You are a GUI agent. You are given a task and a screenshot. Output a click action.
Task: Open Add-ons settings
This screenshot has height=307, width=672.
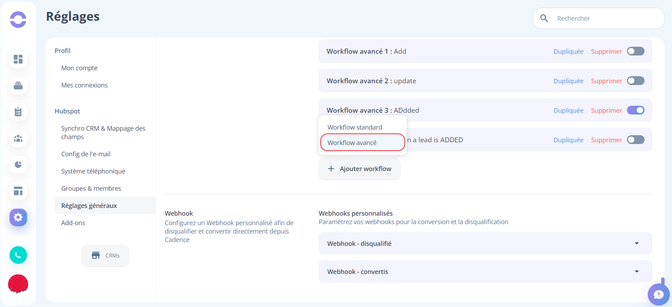(73, 223)
